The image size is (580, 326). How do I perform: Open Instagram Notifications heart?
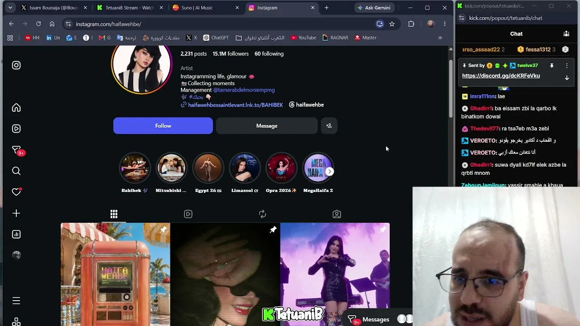tap(16, 192)
